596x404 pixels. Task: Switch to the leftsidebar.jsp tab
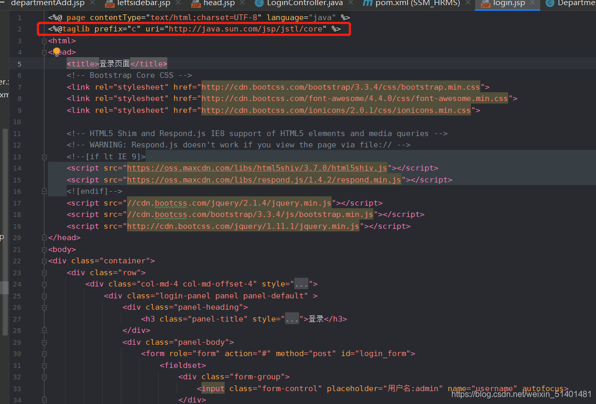144,4
